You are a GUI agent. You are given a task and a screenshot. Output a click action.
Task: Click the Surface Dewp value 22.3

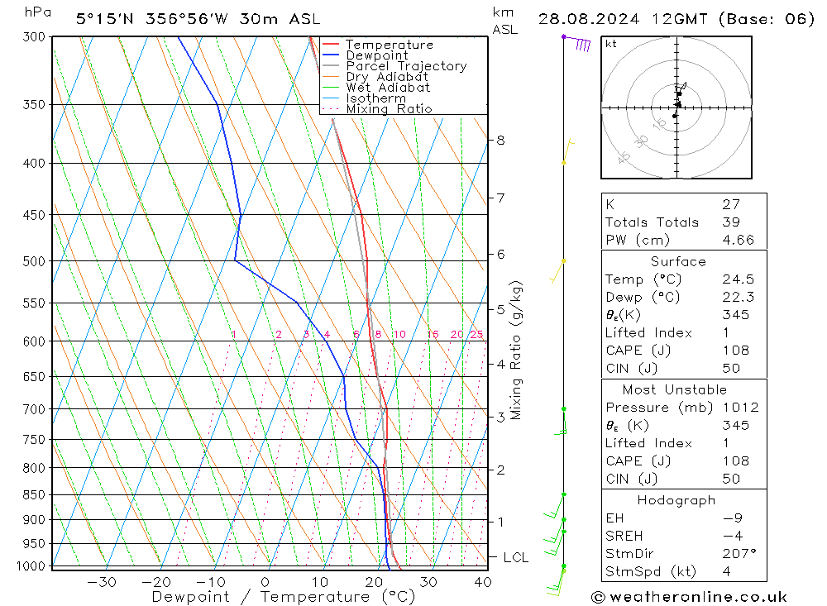click(x=739, y=297)
